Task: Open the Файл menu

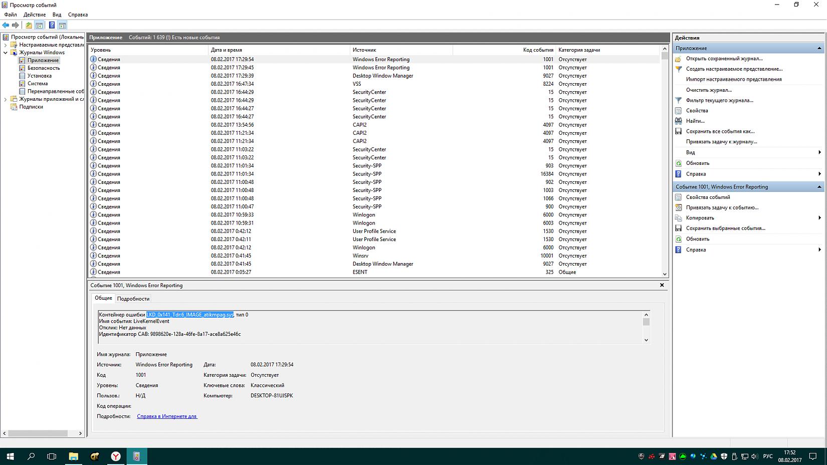Action: pyautogui.click(x=11, y=15)
